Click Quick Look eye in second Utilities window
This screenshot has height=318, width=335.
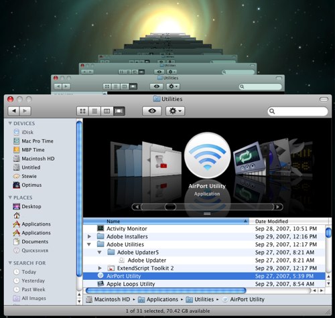click(156, 86)
